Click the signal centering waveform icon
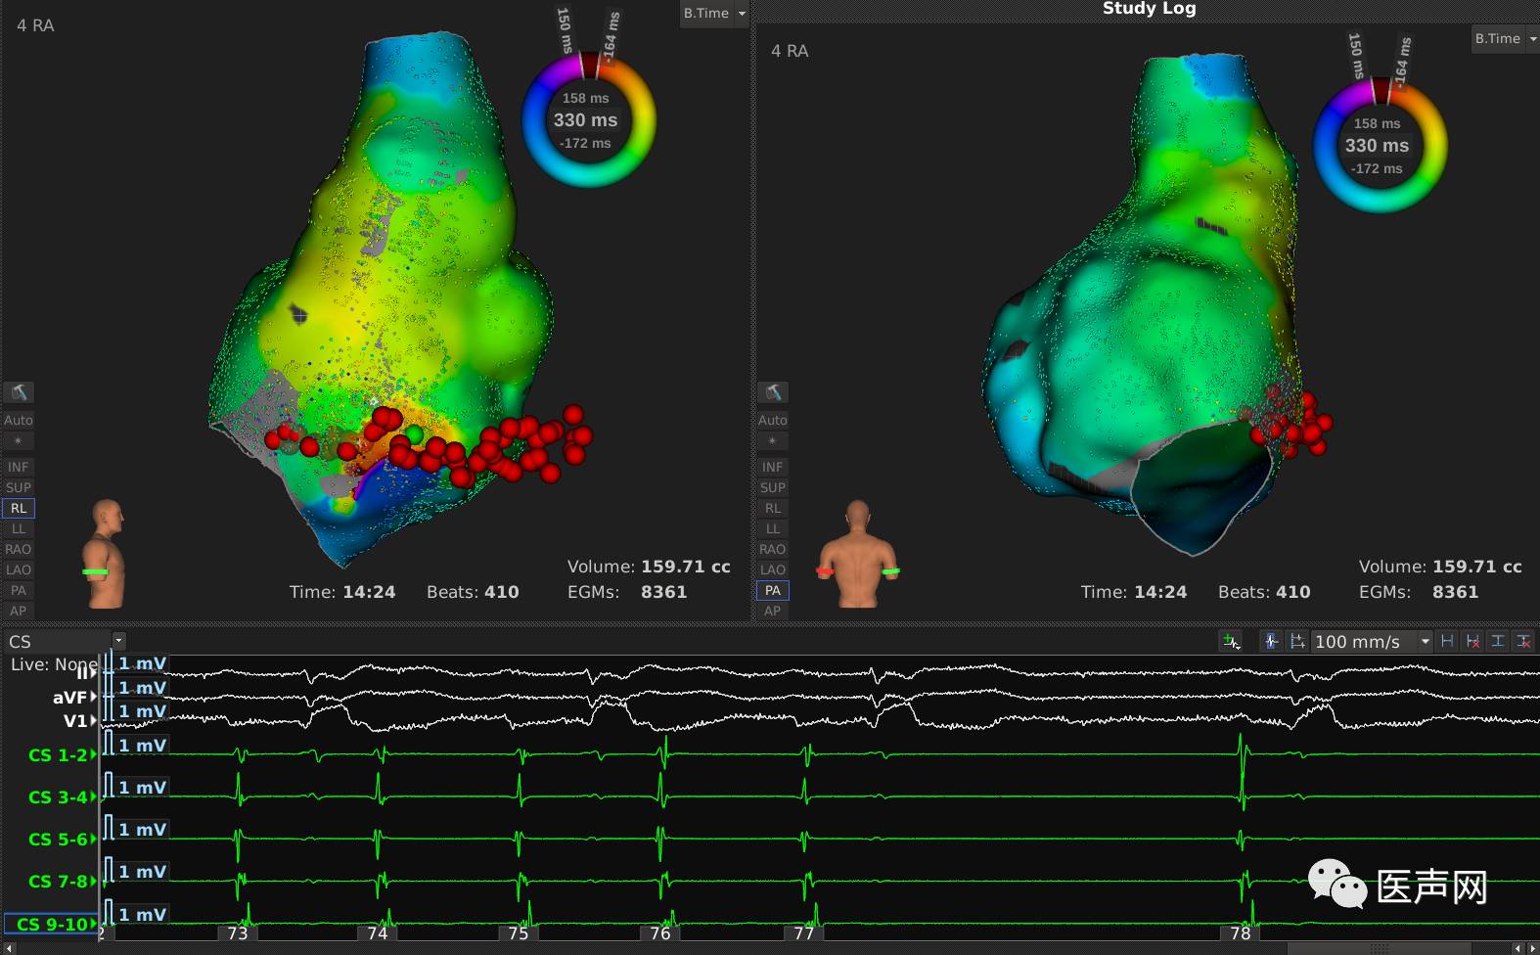This screenshot has width=1540, height=955. [1271, 641]
